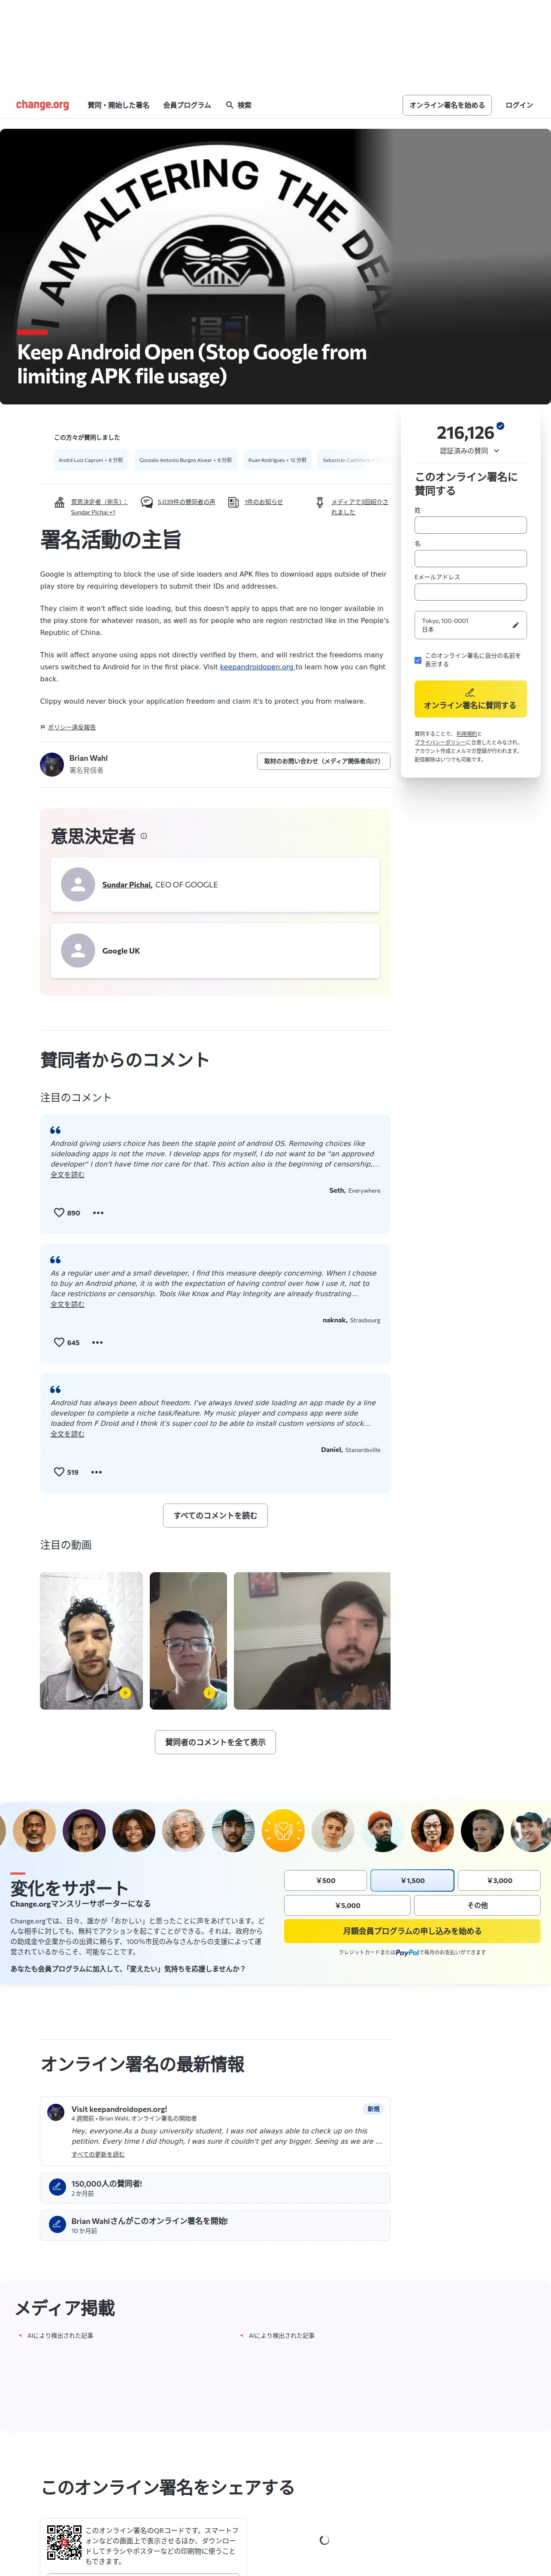This screenshot has height=2576, width=551.
Task: Click すべてのコメントを読む button
Action: point(215,1515)
